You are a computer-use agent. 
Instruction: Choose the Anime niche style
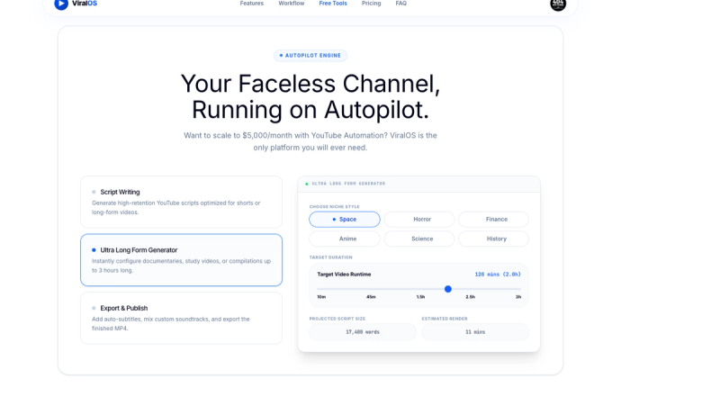click(x=345, y=239)
